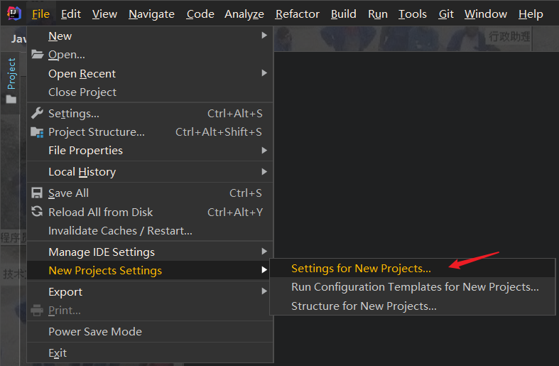This screenshot has width=559, height=366.
Task: Click Exit in File menu
Action: click(x=58, y=353)
